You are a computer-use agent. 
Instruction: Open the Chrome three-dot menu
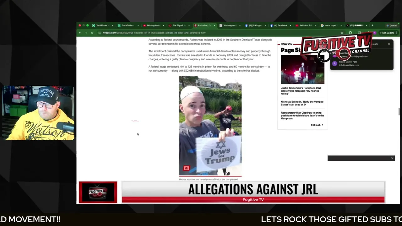click(396, 33)
